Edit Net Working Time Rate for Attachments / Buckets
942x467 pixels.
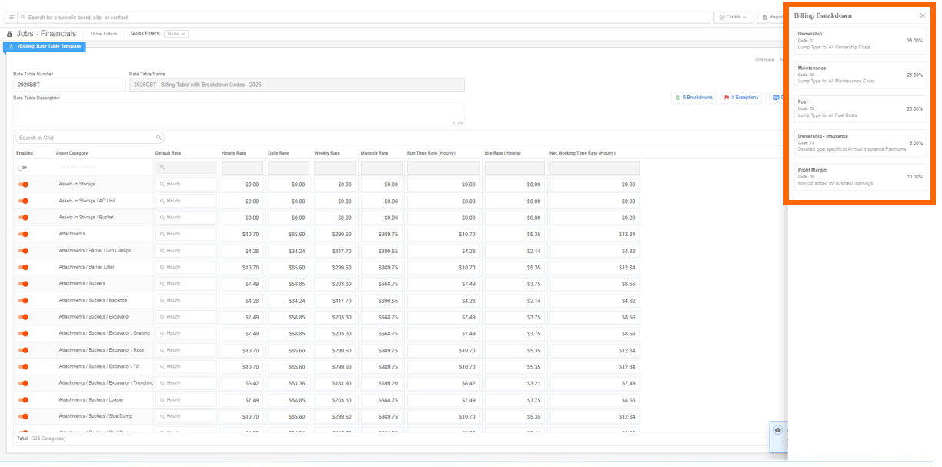pyautogui.click(x=594, y=284)
